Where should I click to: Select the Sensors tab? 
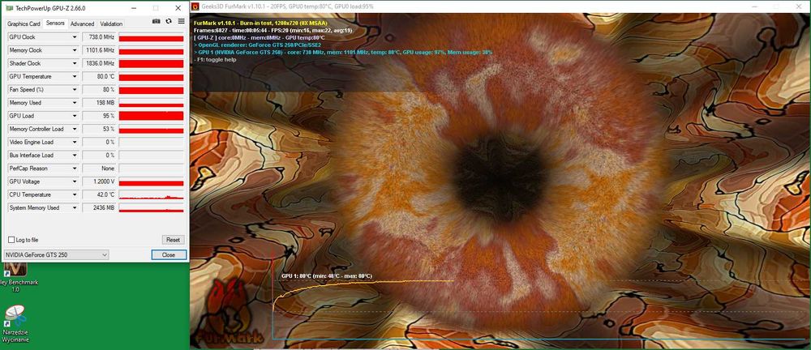click(55, 23)
